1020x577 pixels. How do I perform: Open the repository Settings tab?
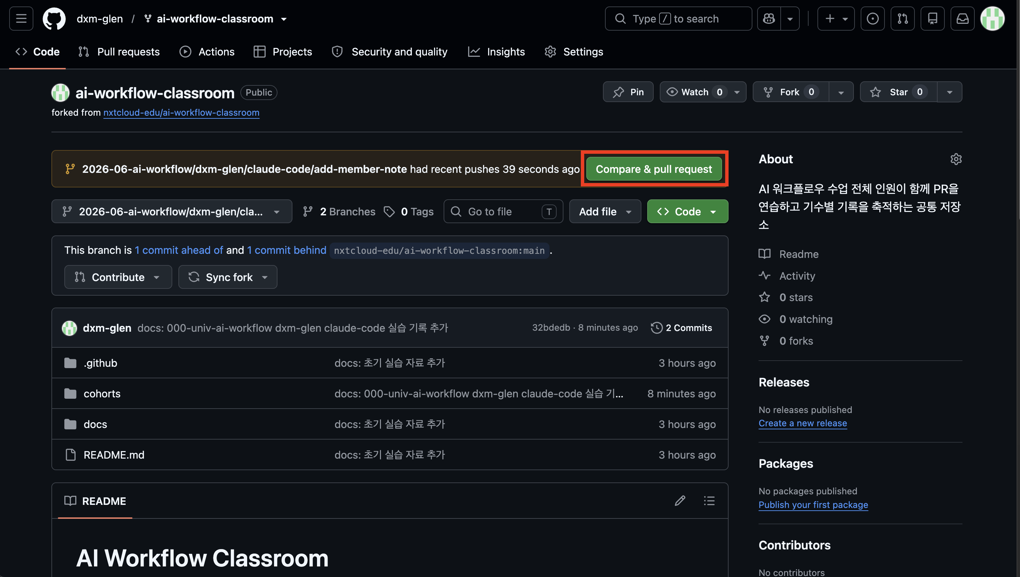tap(574, 51)
